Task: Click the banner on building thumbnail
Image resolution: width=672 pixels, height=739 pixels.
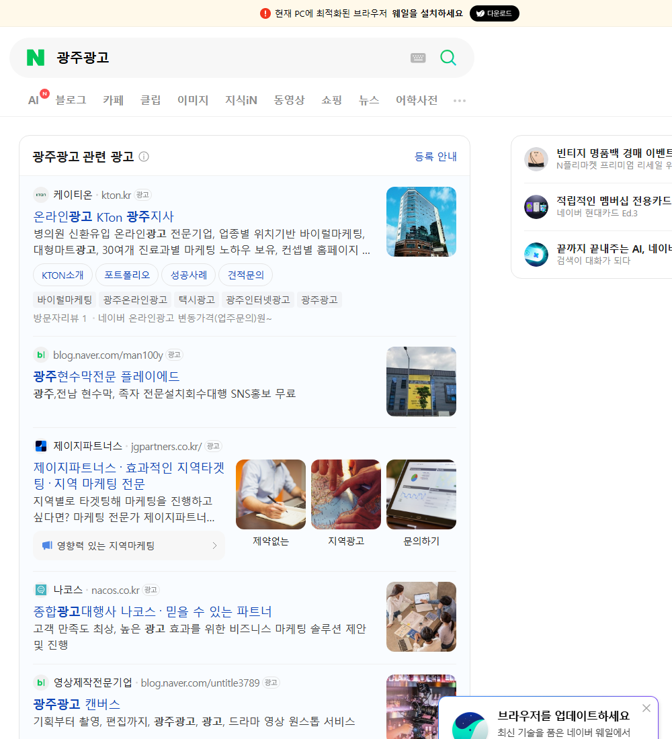Action: 421,382
